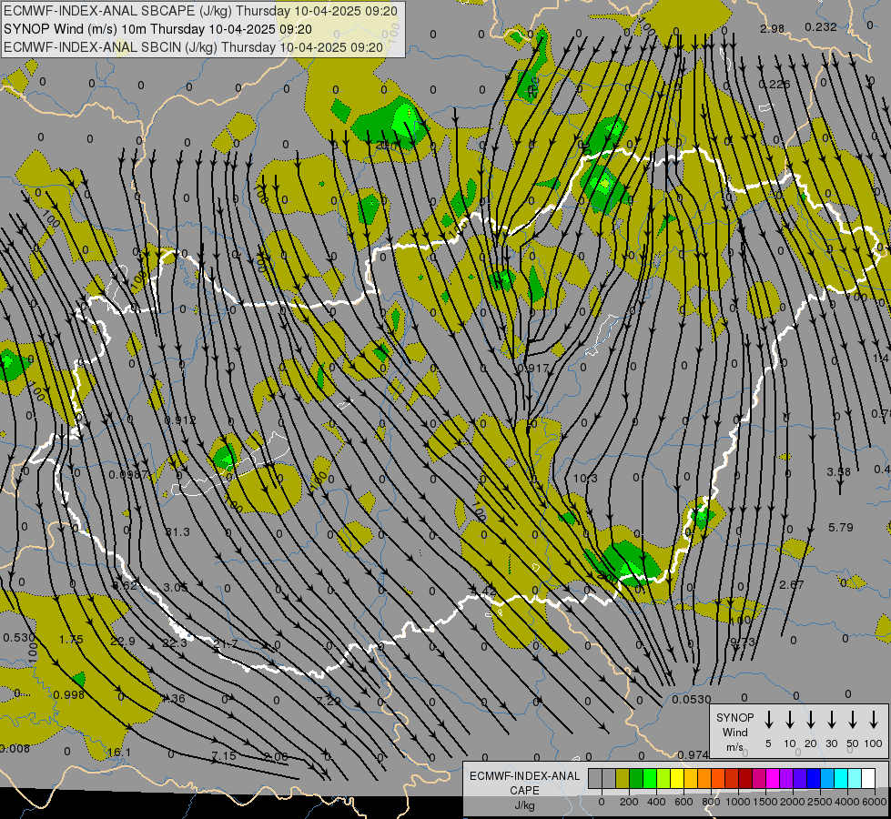The height and width of the screenshot is (819, 891).
Task: Select the map value 22.3
Action: pyautogui.click(x=175, y=642)
